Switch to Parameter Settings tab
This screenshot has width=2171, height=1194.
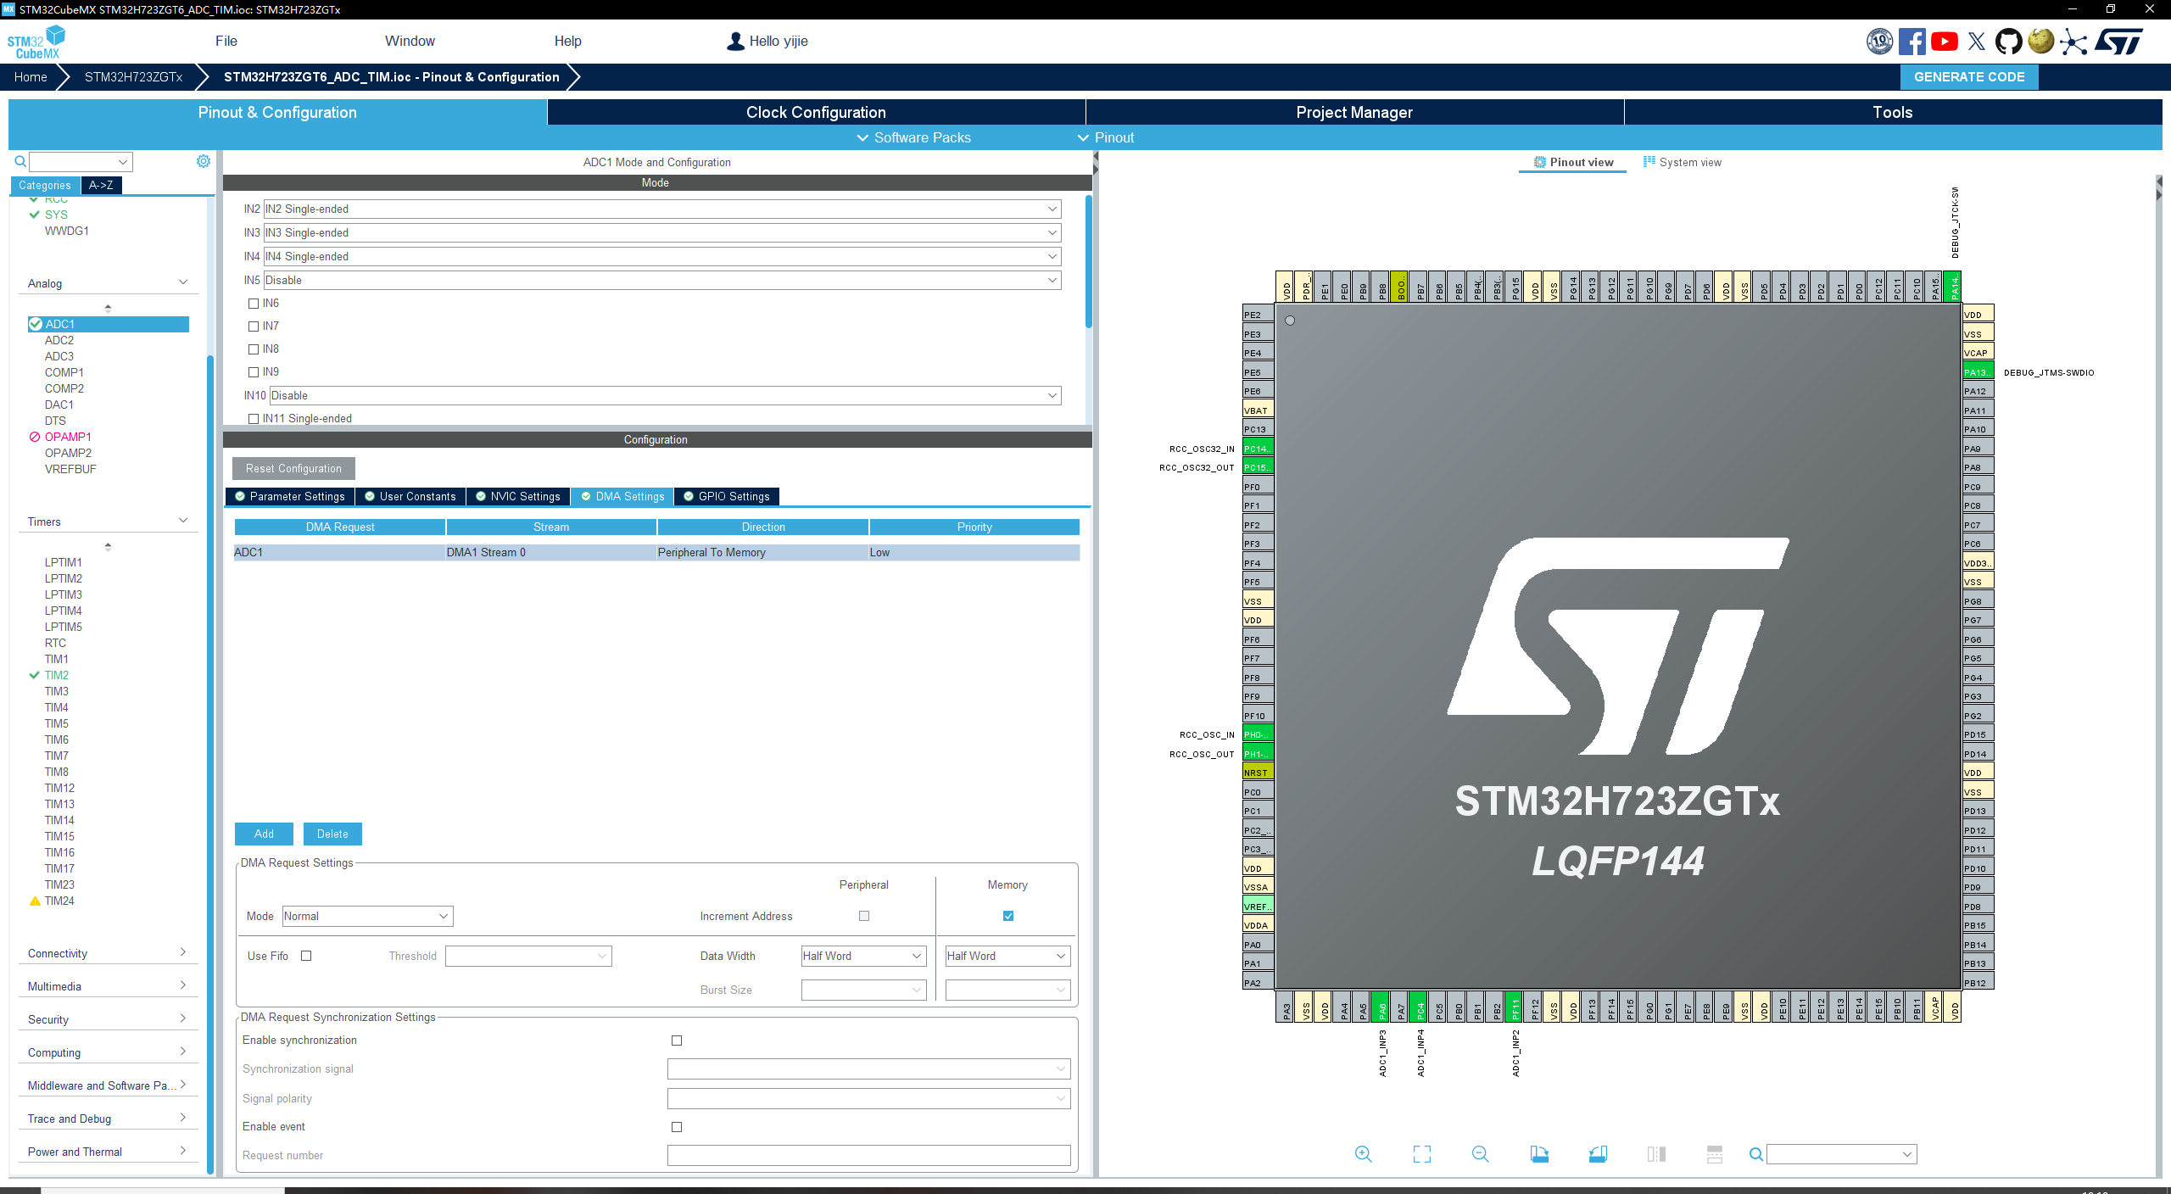tap(290, 496)
